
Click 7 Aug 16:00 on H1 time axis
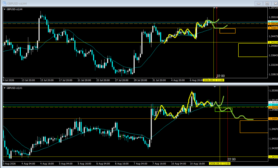pos(159,164)
